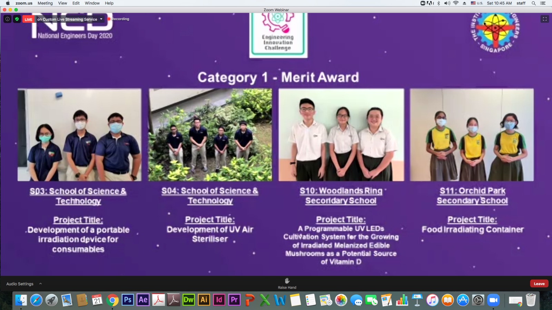Open the Apple menu
This screenshot has width=552, height=310.
(8, 3)
